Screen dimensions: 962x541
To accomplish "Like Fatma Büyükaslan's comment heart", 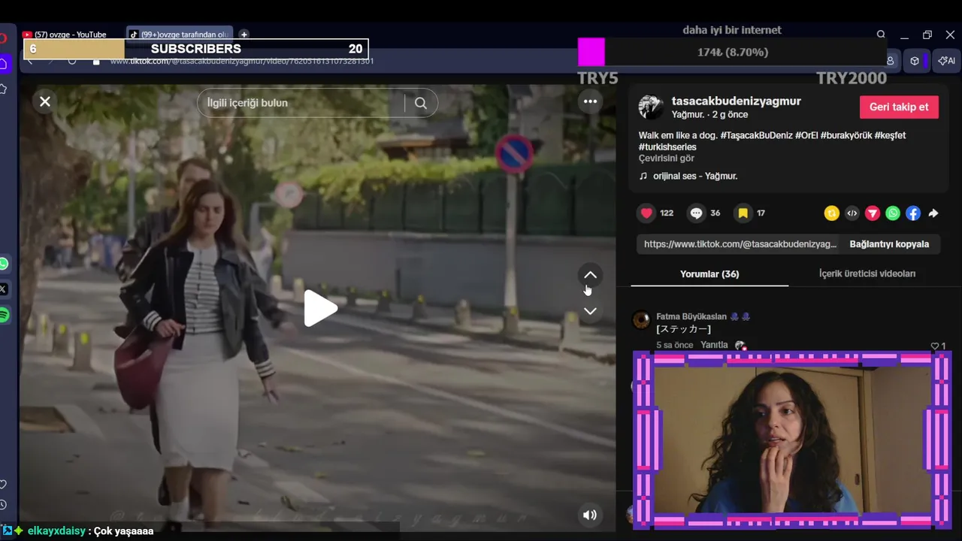I will point(935,346).
